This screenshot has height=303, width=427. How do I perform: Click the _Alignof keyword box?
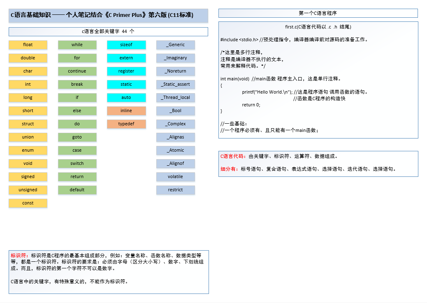(176, 164)
